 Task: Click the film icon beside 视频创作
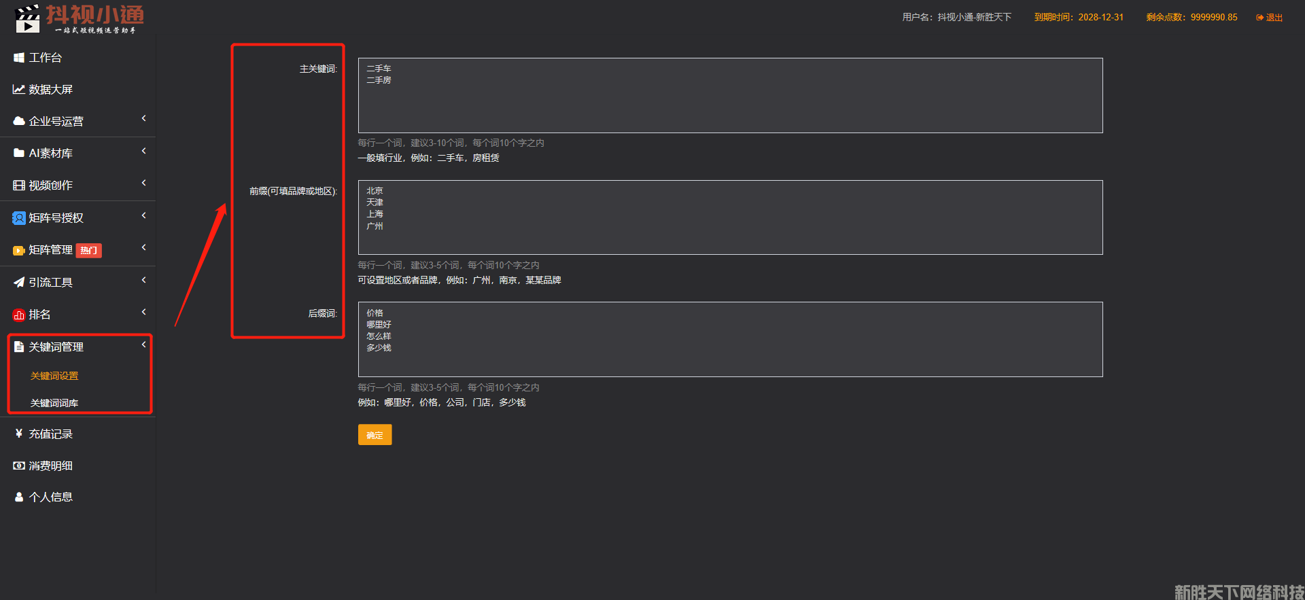point(19,186)
